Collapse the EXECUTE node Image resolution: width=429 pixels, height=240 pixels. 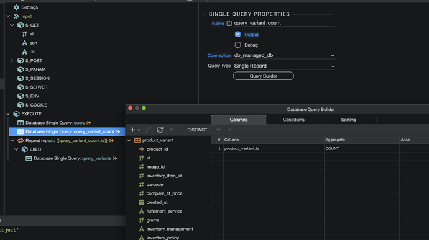click(8, 114)
